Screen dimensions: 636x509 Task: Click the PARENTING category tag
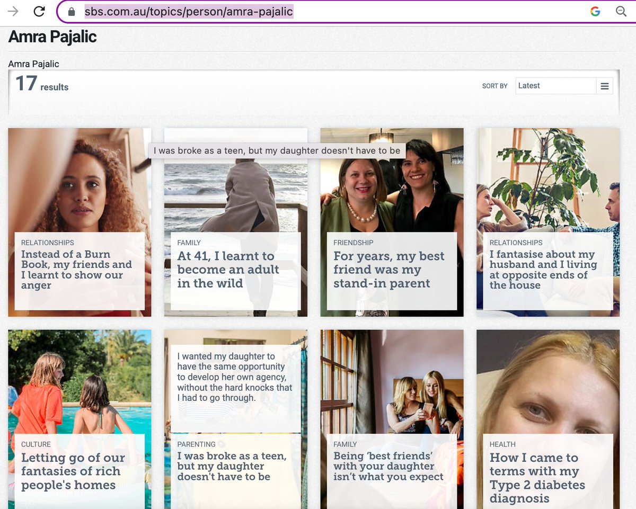tap(196, 444)
